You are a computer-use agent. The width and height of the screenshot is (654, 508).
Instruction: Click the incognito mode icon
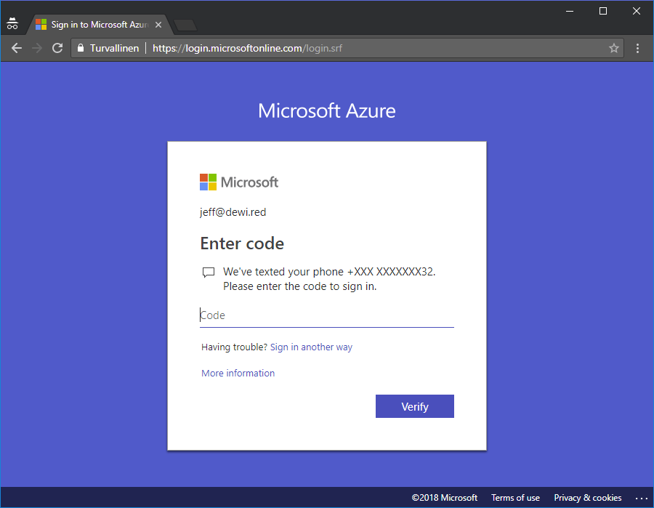[x=12, y=24]
